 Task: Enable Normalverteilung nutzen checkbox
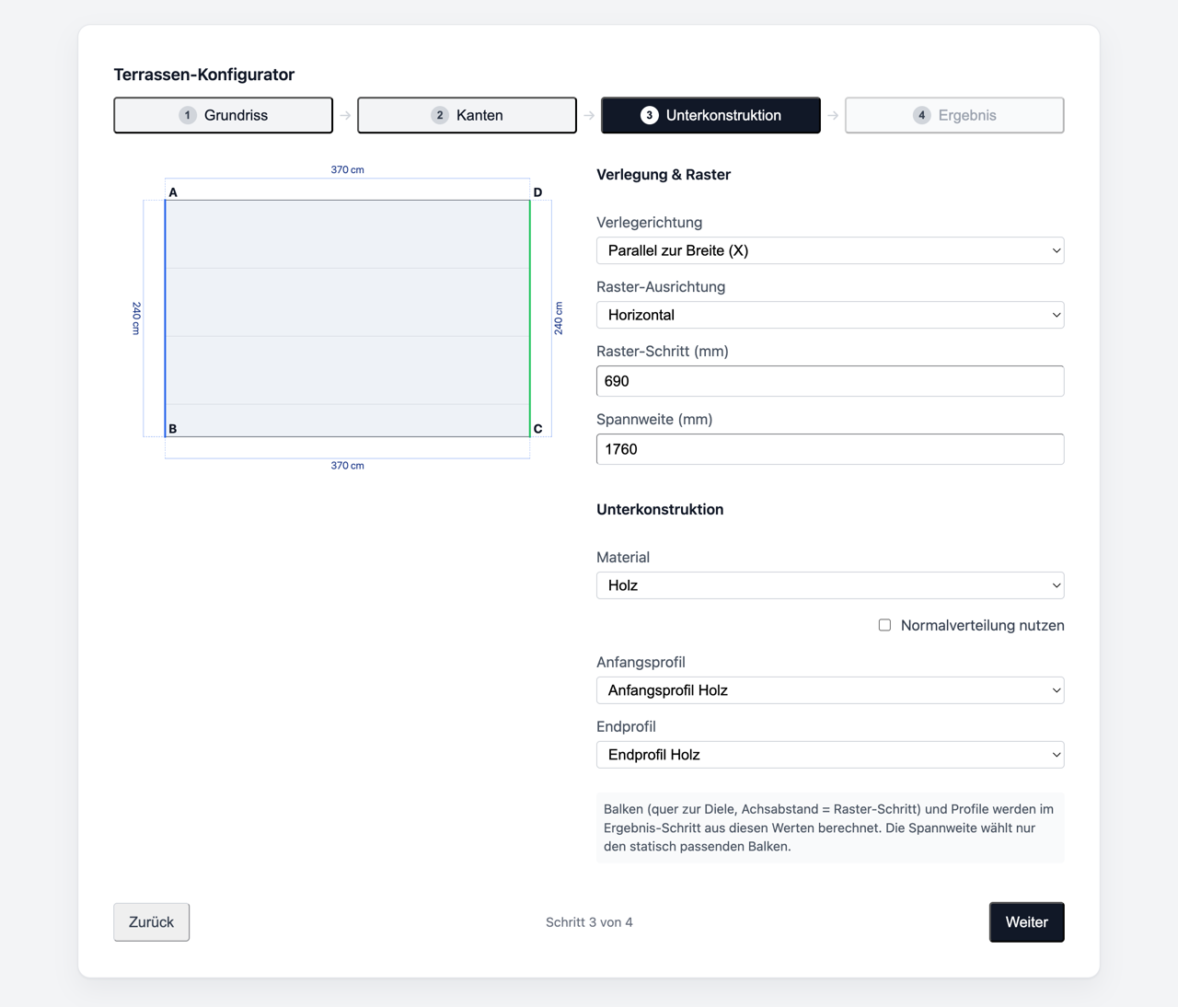(884, 625)
